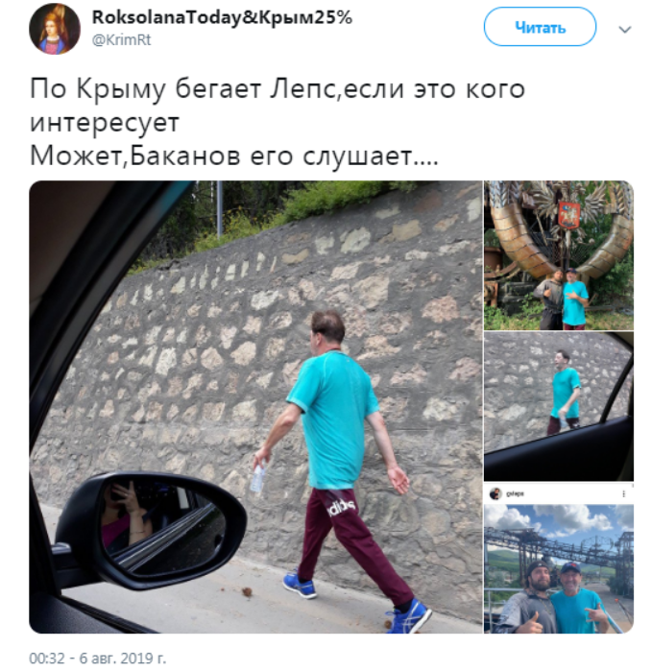Open the large photo of walking man

(255, 407)
